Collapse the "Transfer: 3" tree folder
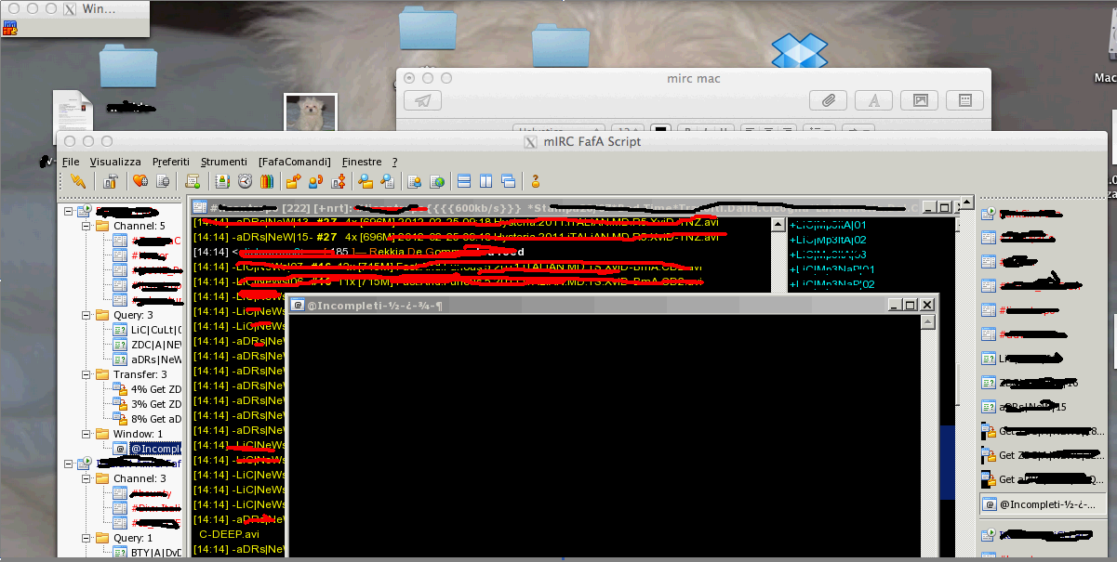This screenshot has height=562, width=1117. pos(86,374)
